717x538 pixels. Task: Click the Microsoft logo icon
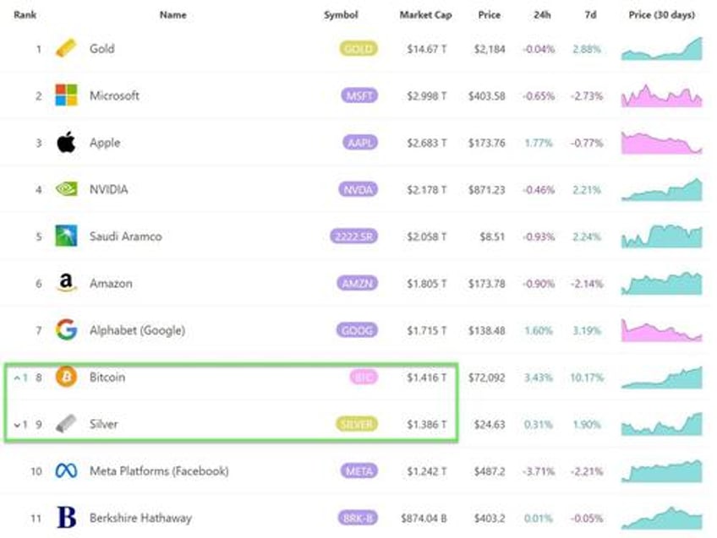tap(66, 95)
